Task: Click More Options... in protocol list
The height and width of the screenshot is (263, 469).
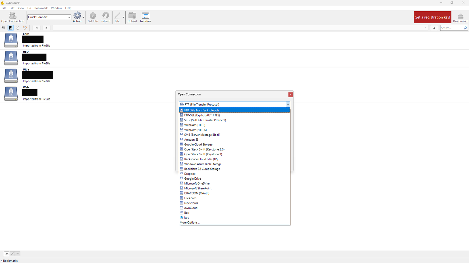Action: 234,222
